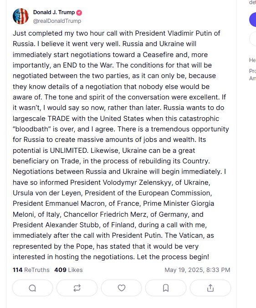Like the post with the heart icon

point(121,288)
